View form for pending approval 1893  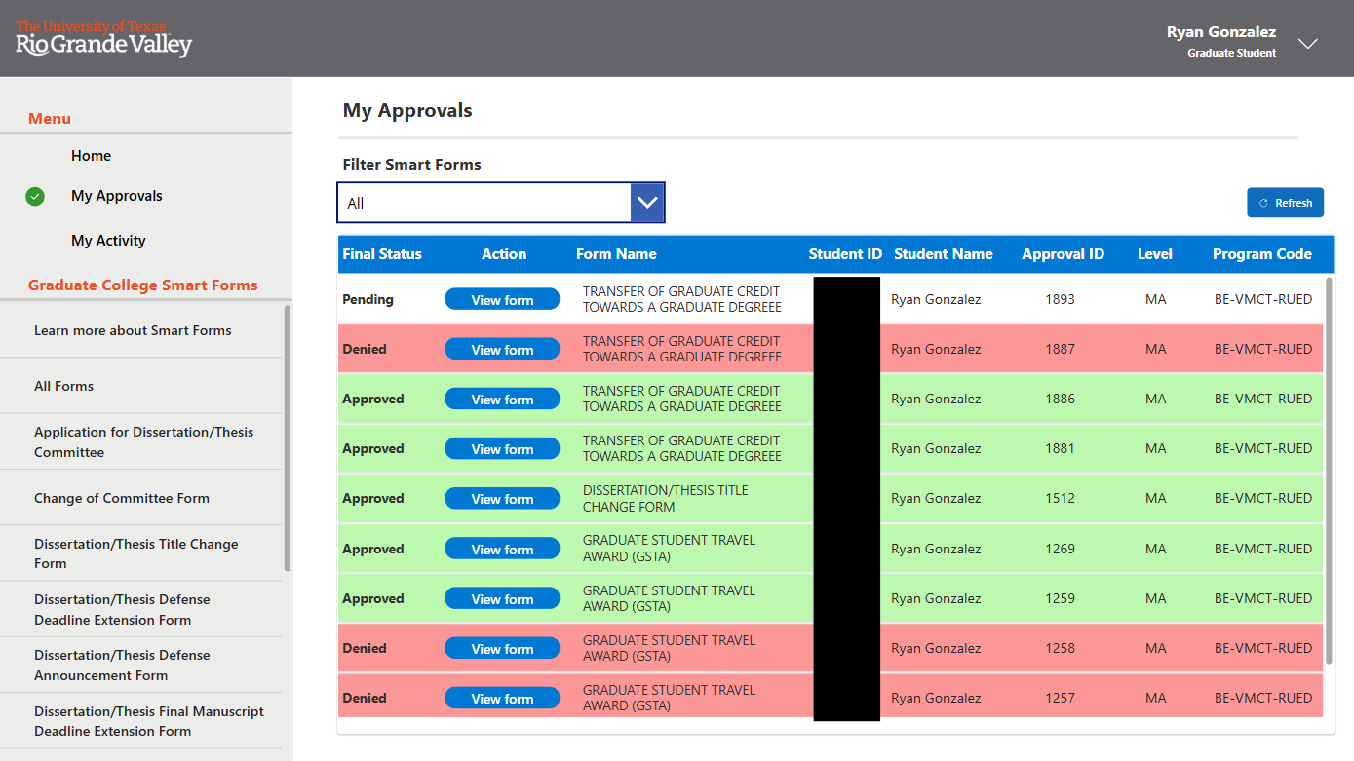pyautogui.click(x=502, y=300)
